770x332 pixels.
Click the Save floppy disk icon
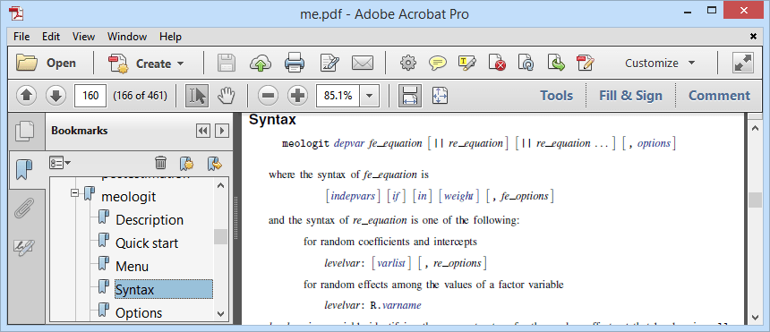point(227,63)
